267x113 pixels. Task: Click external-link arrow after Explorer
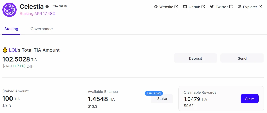(260, 7)
